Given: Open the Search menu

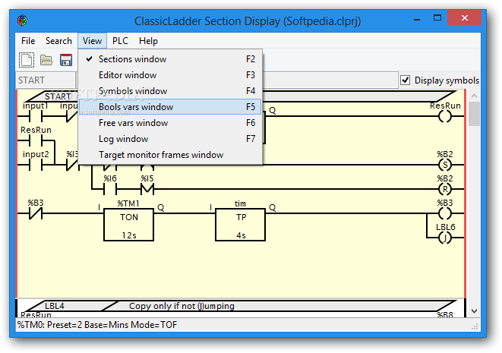Looking at the screenshot, I should point(58,41).
